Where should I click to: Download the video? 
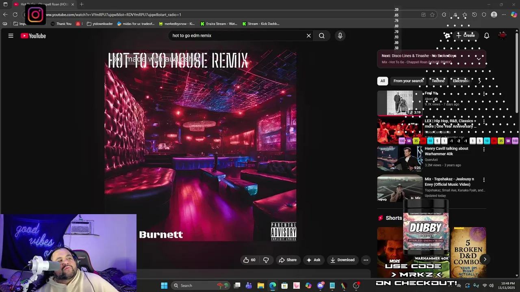[x=342, y=260]
